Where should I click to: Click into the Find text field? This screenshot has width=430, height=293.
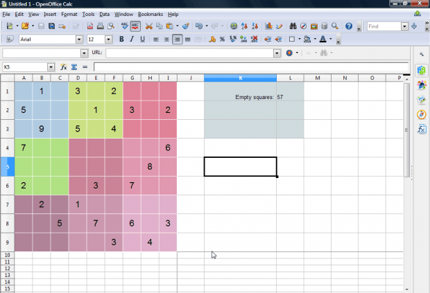coord(383,26)
